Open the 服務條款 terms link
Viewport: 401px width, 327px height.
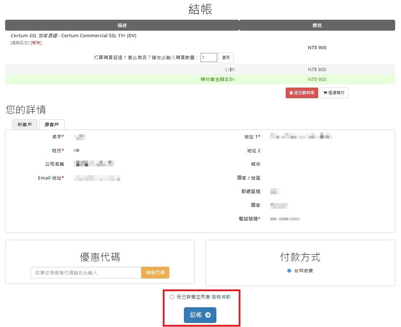click(221, 297)
